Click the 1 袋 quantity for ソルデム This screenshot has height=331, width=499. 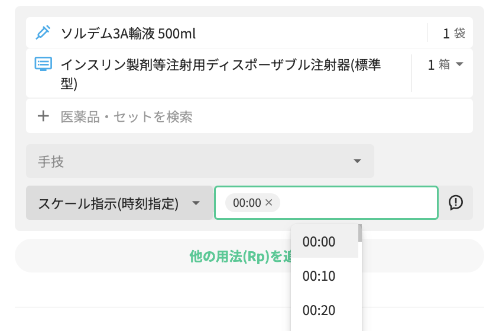click(x=453, y=34)
